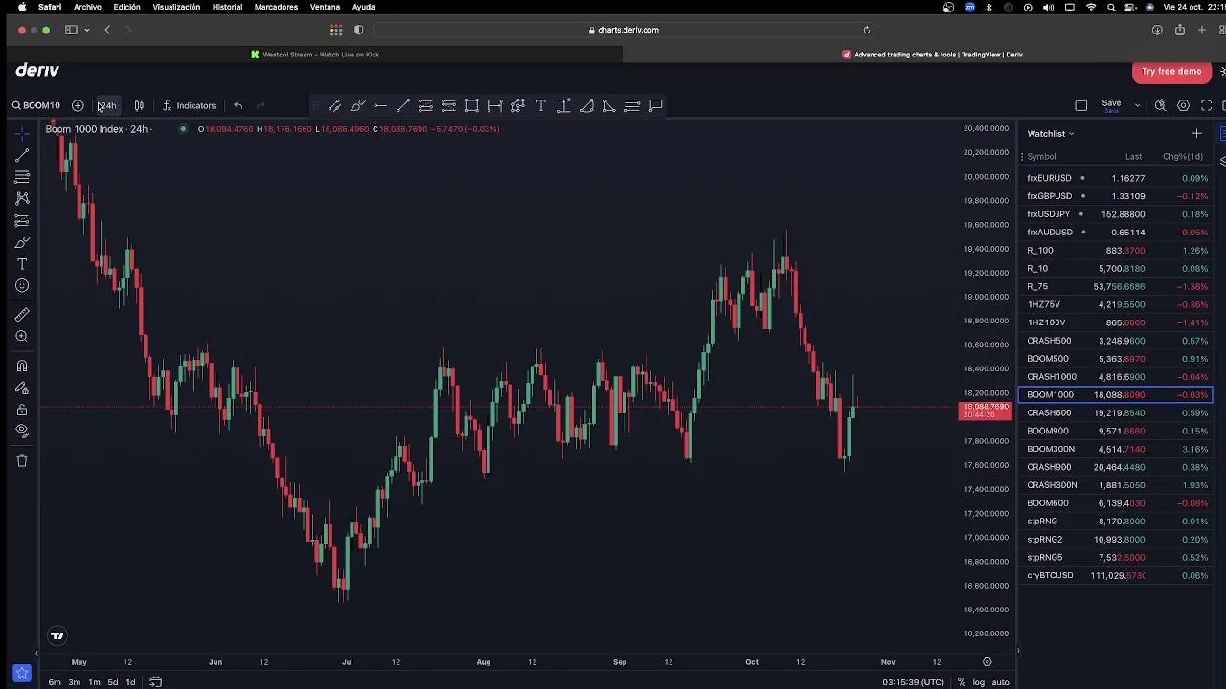Open the candlestick chart style selector

tap(139, 105)
